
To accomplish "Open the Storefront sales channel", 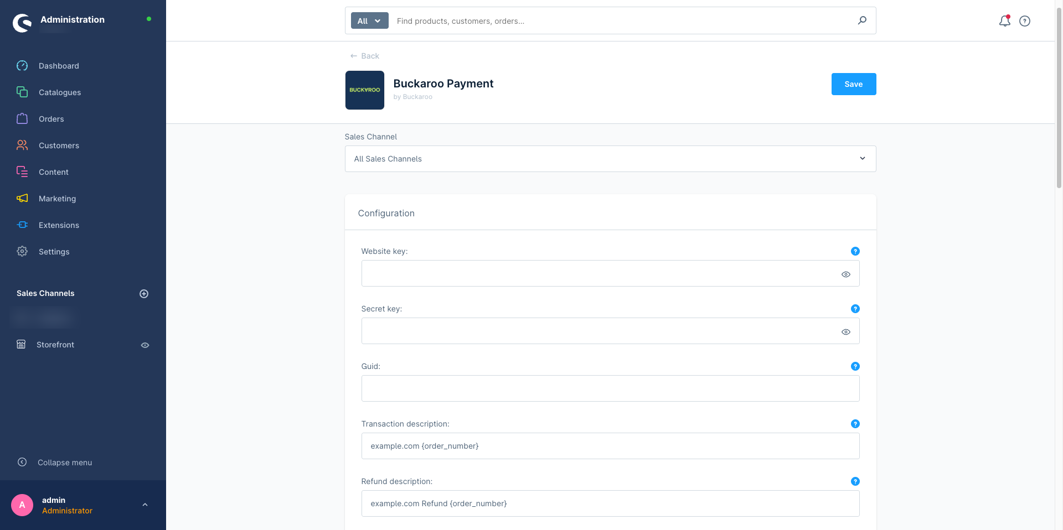I will 55,345.
